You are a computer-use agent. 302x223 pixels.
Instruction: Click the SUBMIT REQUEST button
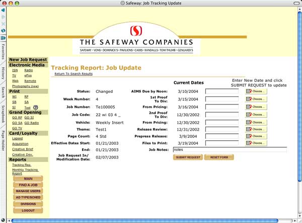click(x=188, y=157)
